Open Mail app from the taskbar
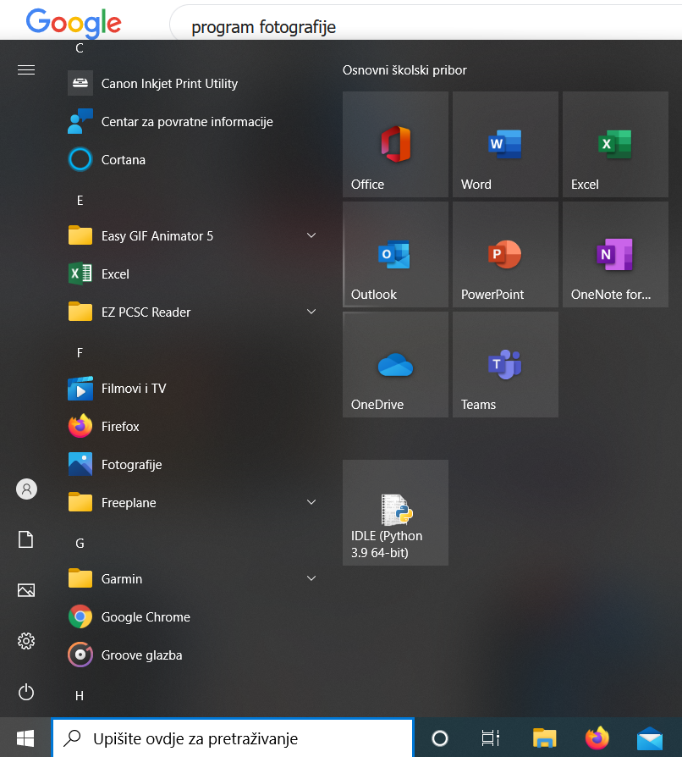The image size is (682, 757). (650, 739)
